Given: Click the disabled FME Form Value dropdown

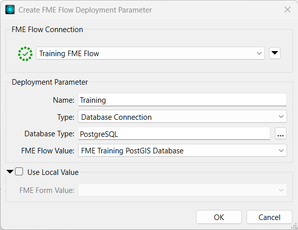Looking at the screenshot, I should click(x=182, y=190).
